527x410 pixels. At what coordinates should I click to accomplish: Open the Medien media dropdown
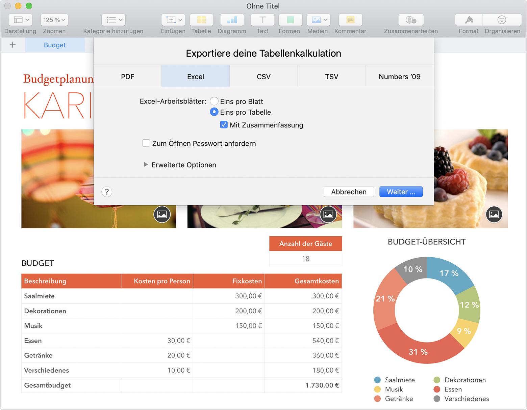coord(318,20)
